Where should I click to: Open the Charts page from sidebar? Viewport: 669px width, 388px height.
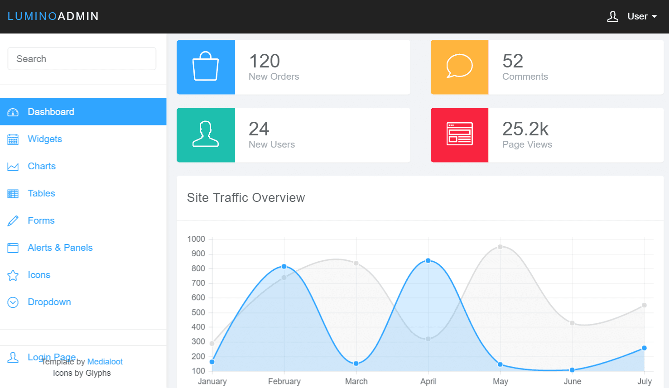[41, 166]
